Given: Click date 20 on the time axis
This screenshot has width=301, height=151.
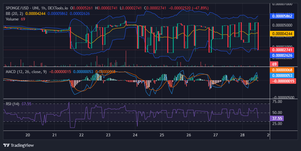Looking at the screenshot, I should pos(28,135).
